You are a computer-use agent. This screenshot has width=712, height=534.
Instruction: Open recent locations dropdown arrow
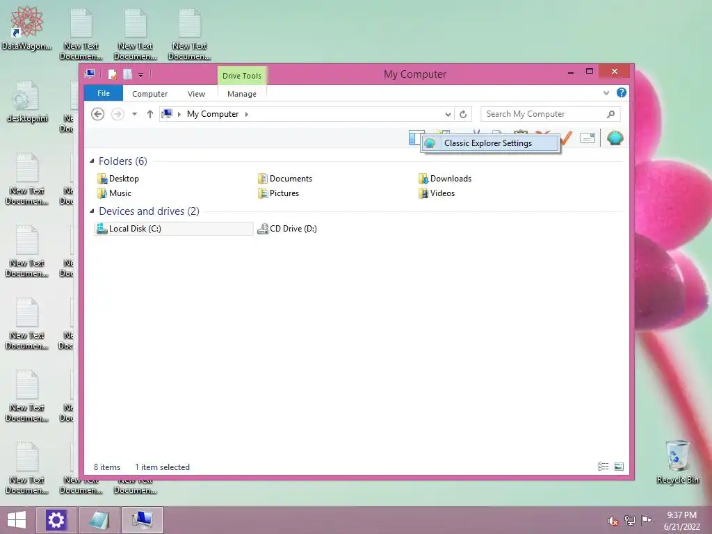coord(134,114)
